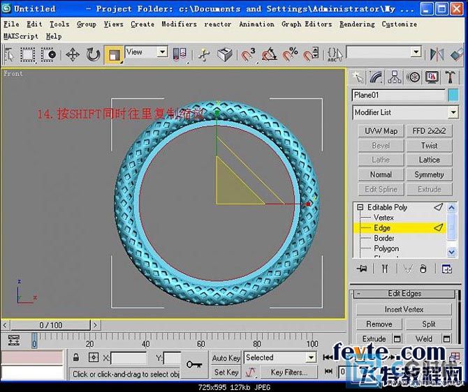Toggle Show End Result icon
Viewport: 468px width, 392px height.
pyautogui.click(x=385, y=269)
